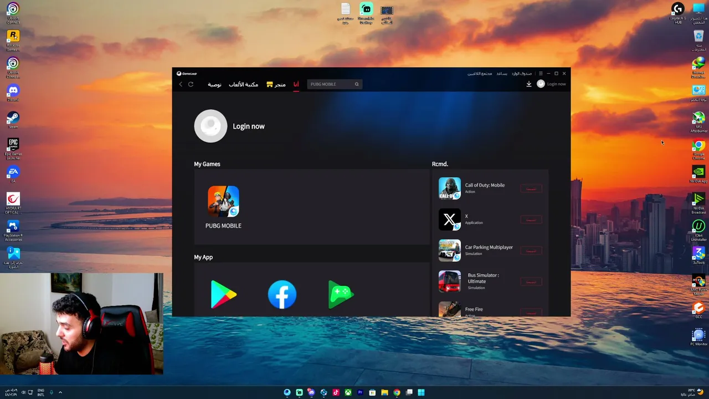
Task: Open Epic Games Launcher shortcut
Action: (x=13, y=149)
